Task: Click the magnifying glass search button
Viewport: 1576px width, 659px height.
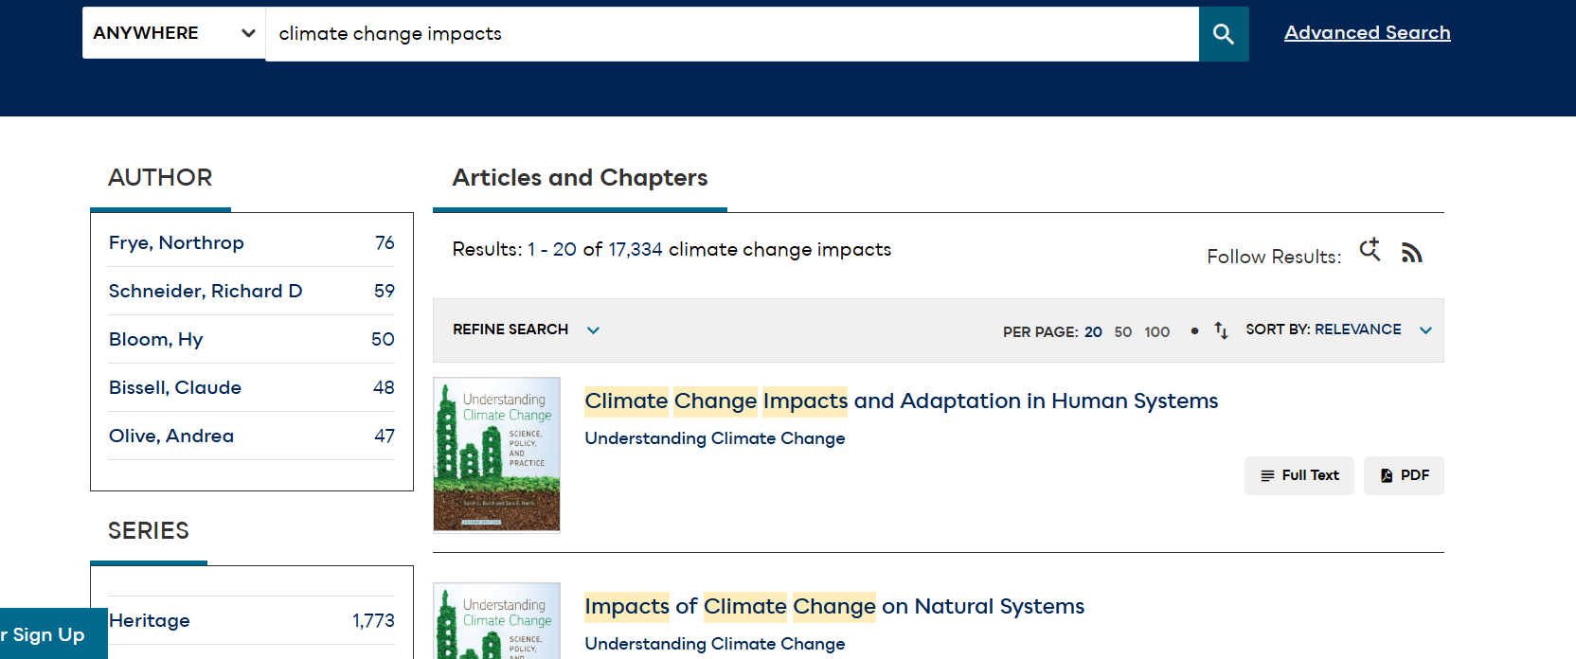Action: coord(1223,34)
